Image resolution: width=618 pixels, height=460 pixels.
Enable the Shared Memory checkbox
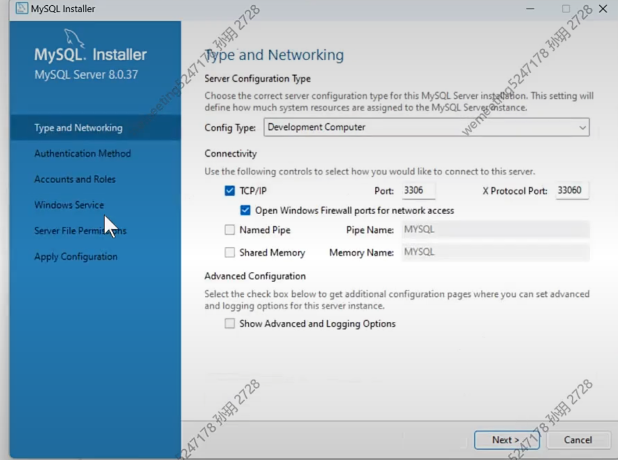coord(230,252)
